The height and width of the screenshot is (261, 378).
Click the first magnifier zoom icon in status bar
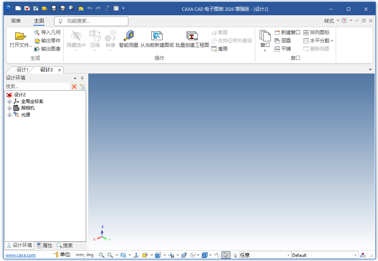coord(102,255)
